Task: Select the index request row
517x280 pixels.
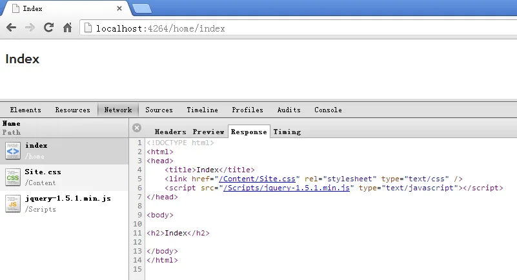Action: (x=65, y=151)
